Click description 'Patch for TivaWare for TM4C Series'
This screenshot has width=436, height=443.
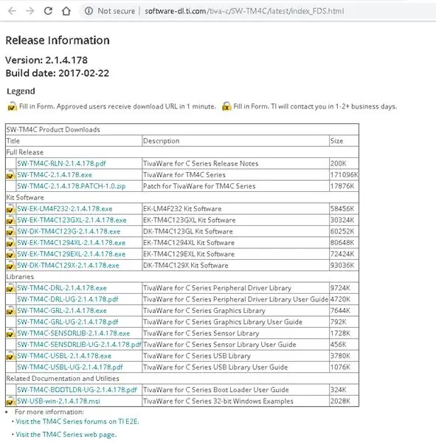(199, 186)
